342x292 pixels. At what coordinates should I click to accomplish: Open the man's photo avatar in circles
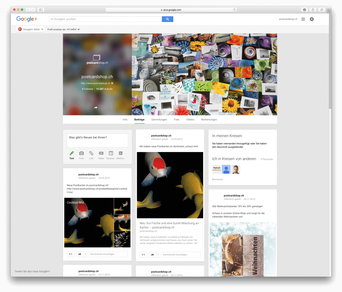pos(236,169)
